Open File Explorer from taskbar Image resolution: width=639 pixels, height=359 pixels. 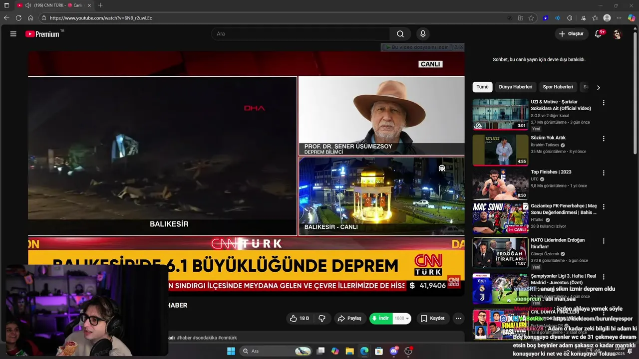(349, 351)
